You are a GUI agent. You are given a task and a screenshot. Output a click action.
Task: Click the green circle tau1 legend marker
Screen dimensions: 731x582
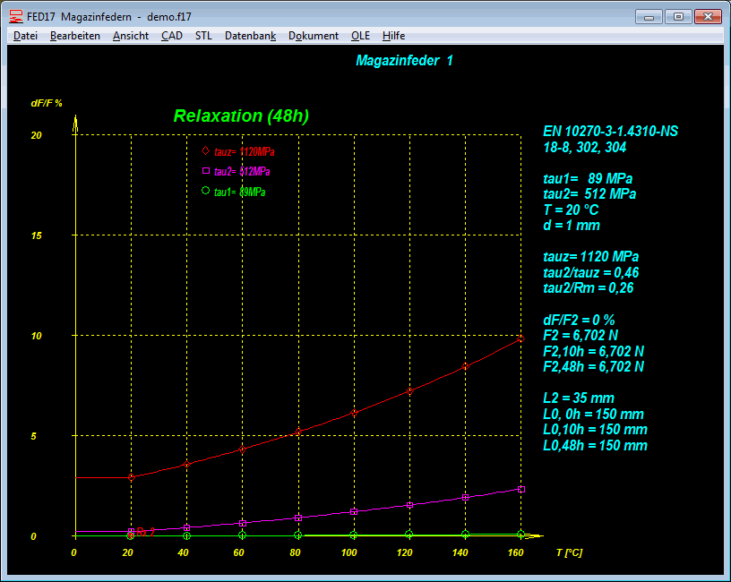click(x=205, y=191)
